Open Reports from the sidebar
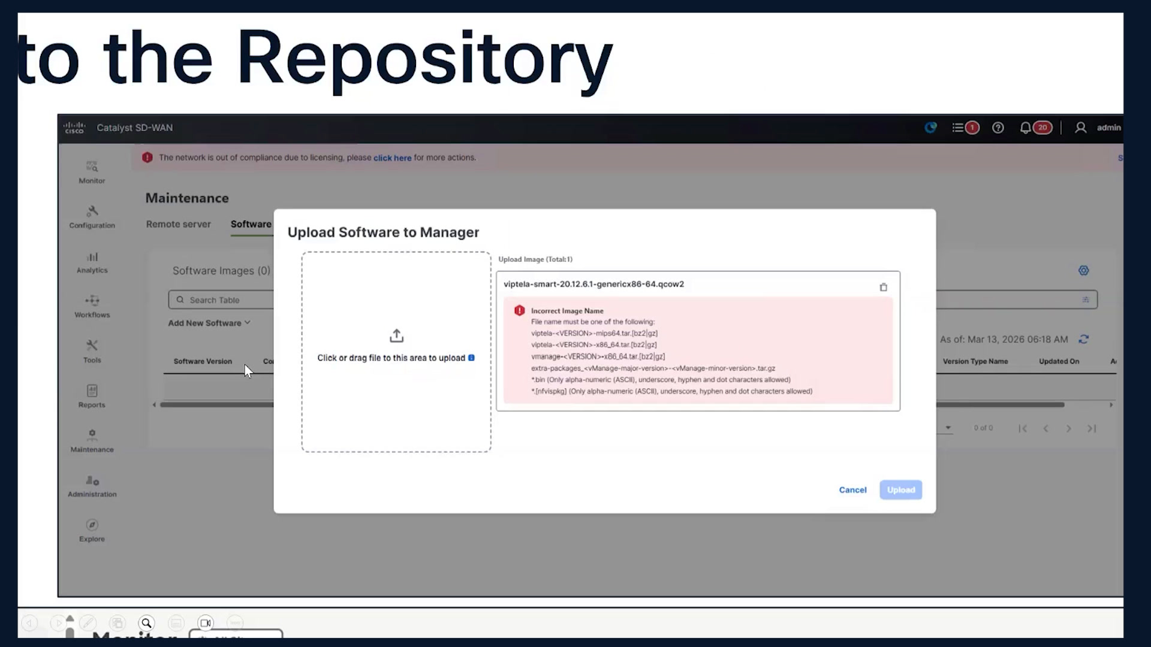The image size is (1151, 647). (x=92, y=397)
